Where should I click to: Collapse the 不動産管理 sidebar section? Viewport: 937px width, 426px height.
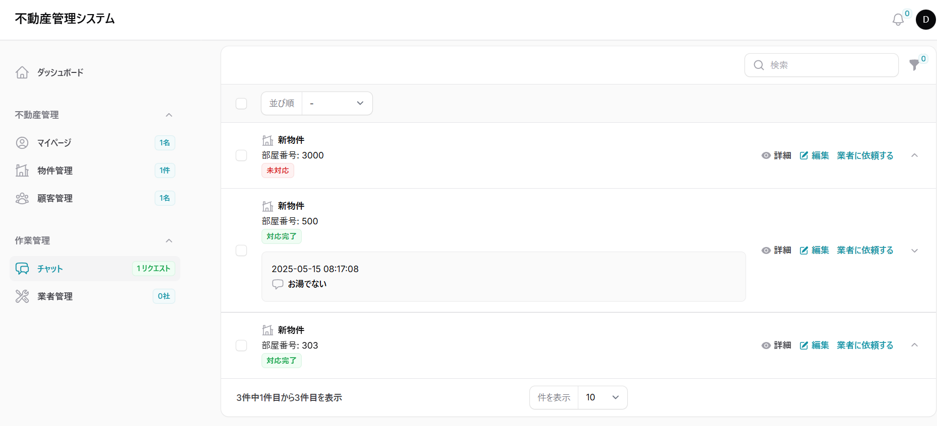[169, 115]
